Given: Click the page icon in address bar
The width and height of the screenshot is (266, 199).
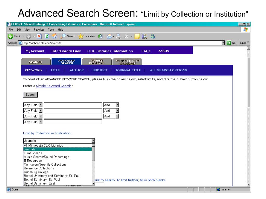Looking at the screenshot, I should point(21,43).
